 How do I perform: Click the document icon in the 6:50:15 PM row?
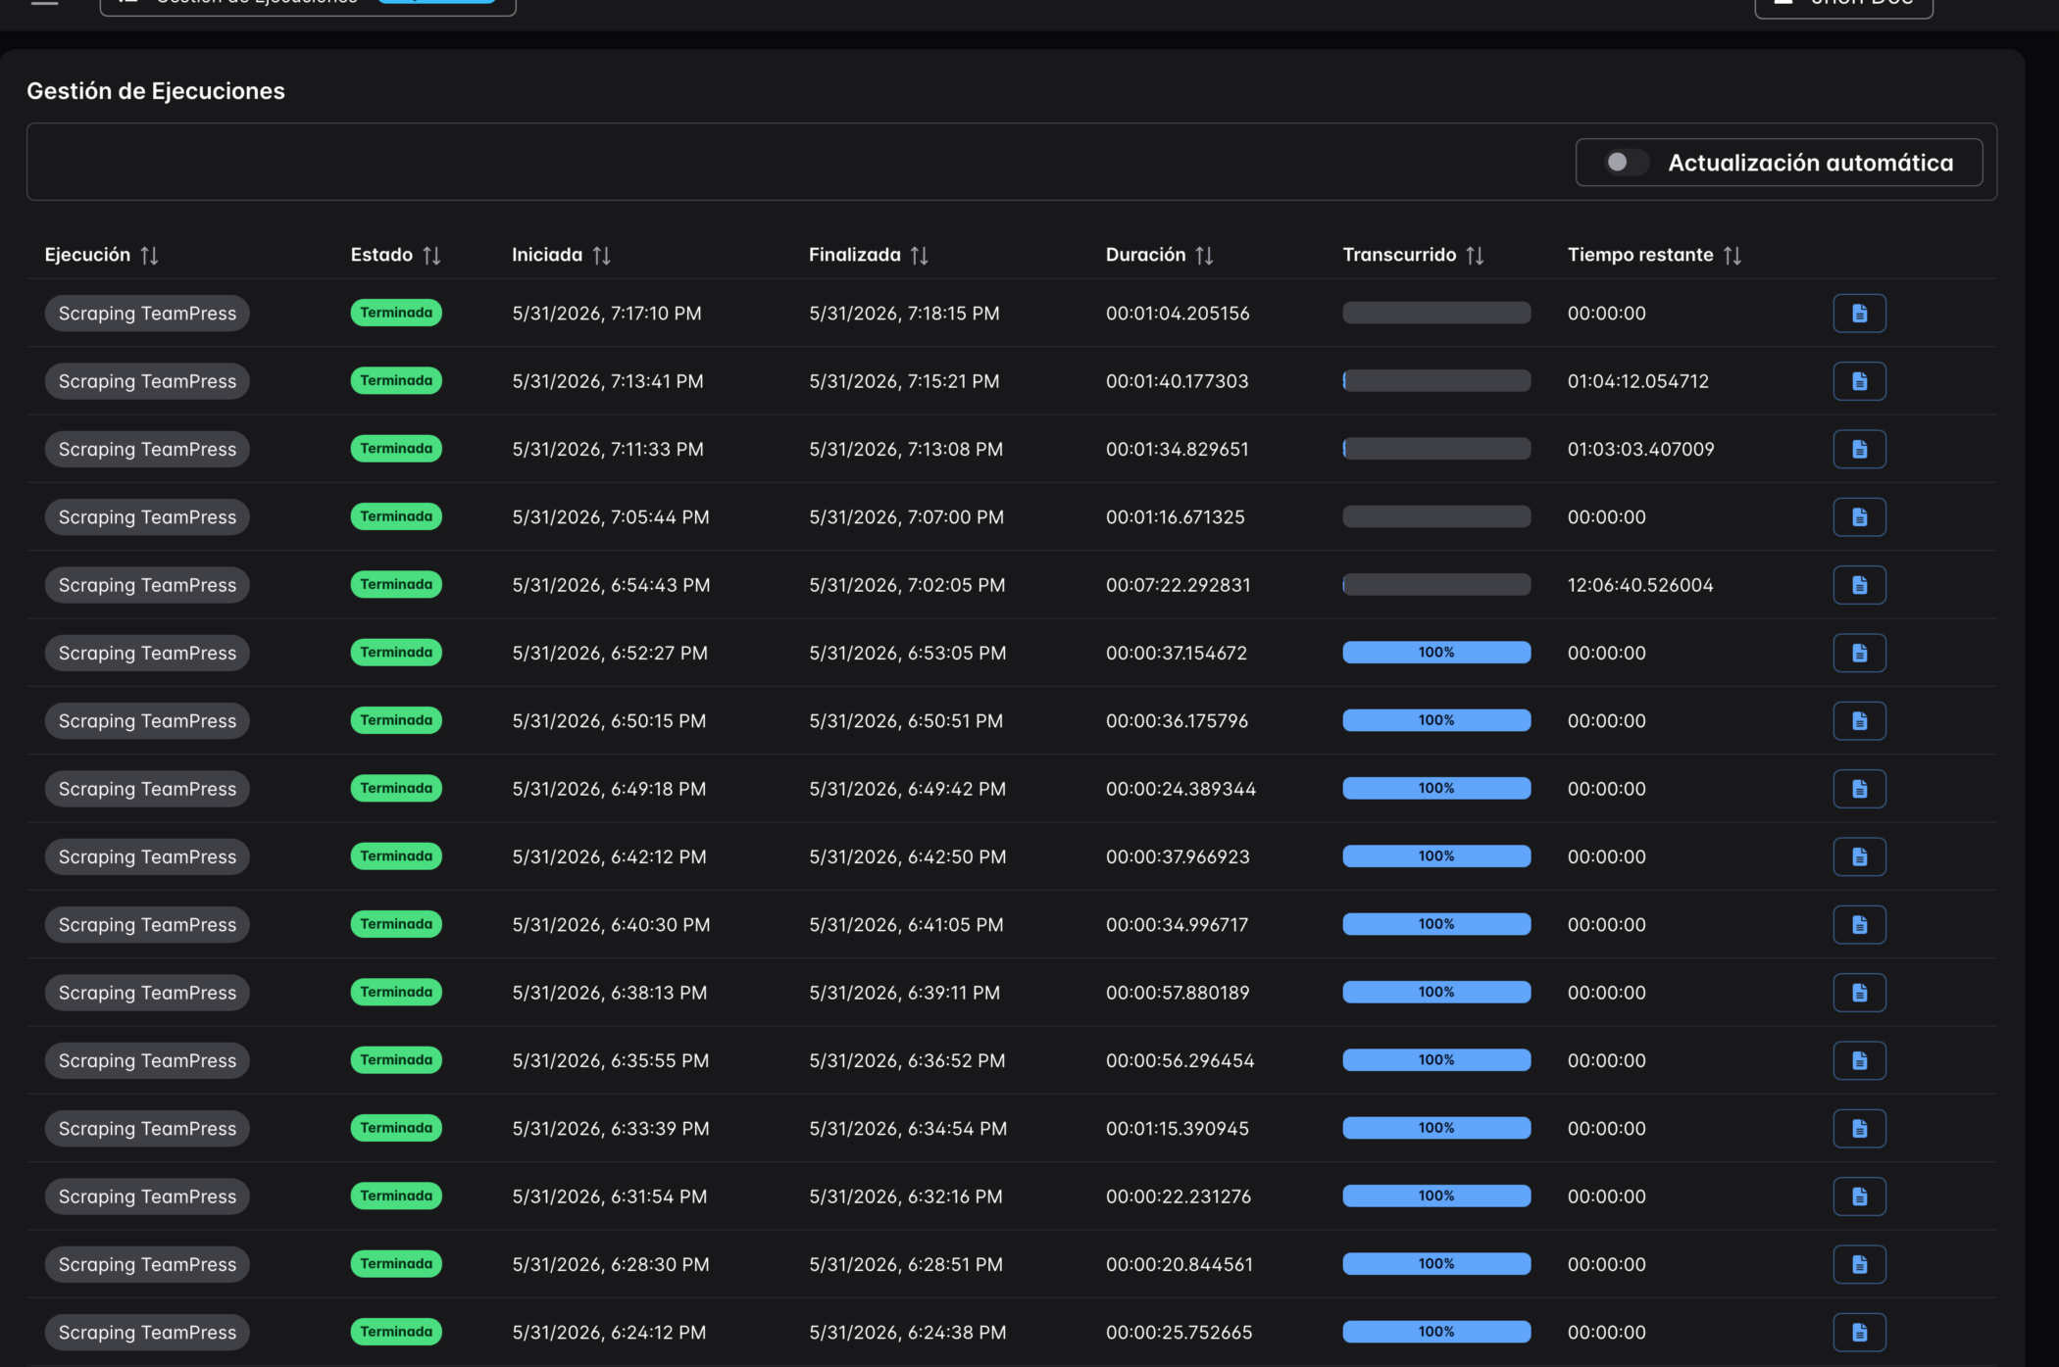[1859, 721]
